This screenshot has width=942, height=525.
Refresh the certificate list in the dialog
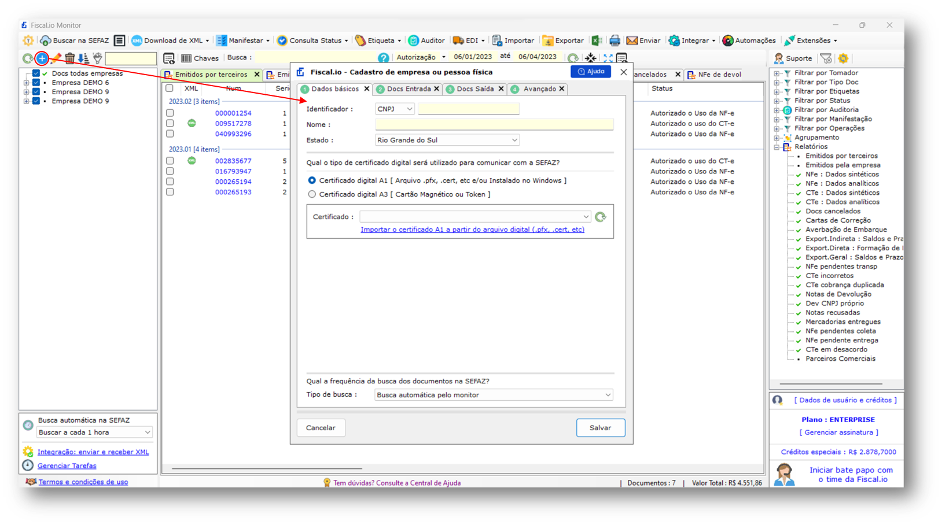pos(600,217)
